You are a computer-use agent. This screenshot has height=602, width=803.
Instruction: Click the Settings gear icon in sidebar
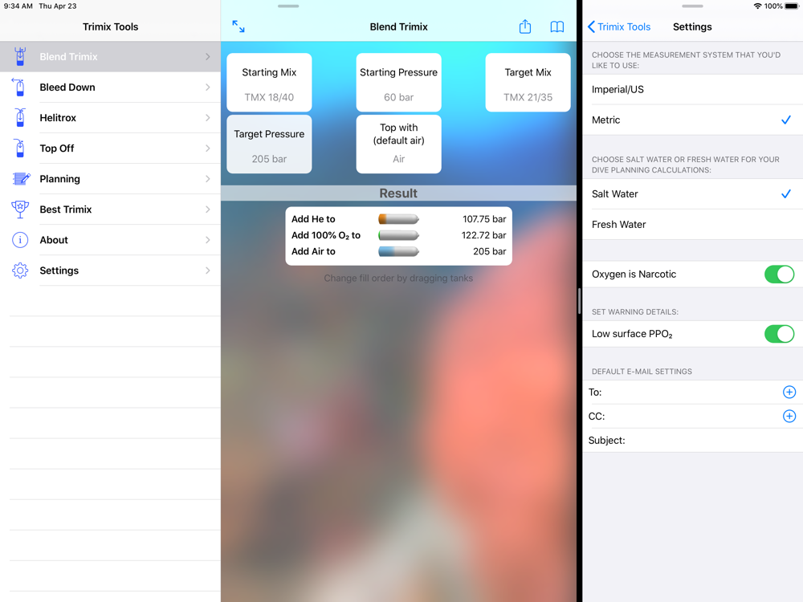pyautogui.click(x=20, y=270)
